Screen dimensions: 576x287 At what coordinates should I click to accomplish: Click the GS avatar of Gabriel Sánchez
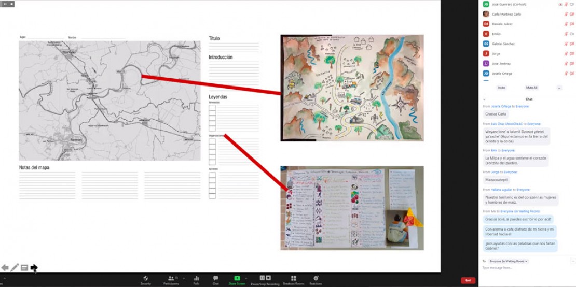pos(486,44)
